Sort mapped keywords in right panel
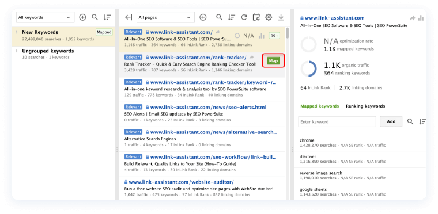The image size is (438, 214). (x=422, y=121)
